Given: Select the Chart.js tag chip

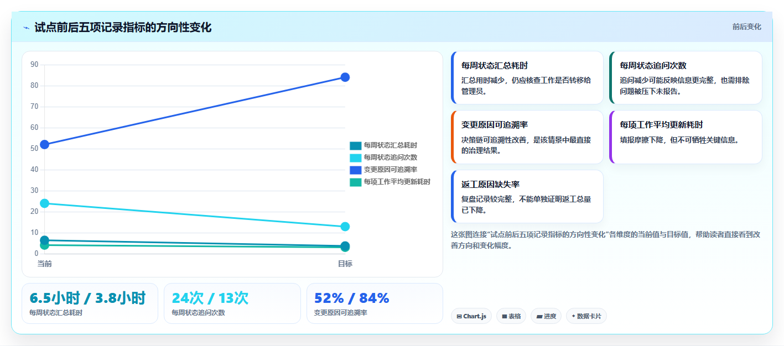Looking at the screenshot, I should [x=471, y=316].
